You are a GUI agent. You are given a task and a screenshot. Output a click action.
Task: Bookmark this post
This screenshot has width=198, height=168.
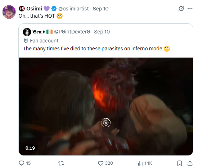pyautogui.click(x=179, y=163)
